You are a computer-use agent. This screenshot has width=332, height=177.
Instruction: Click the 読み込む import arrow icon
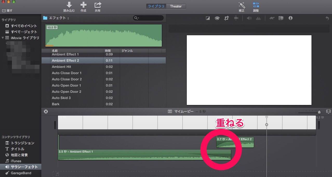[69, 5]
